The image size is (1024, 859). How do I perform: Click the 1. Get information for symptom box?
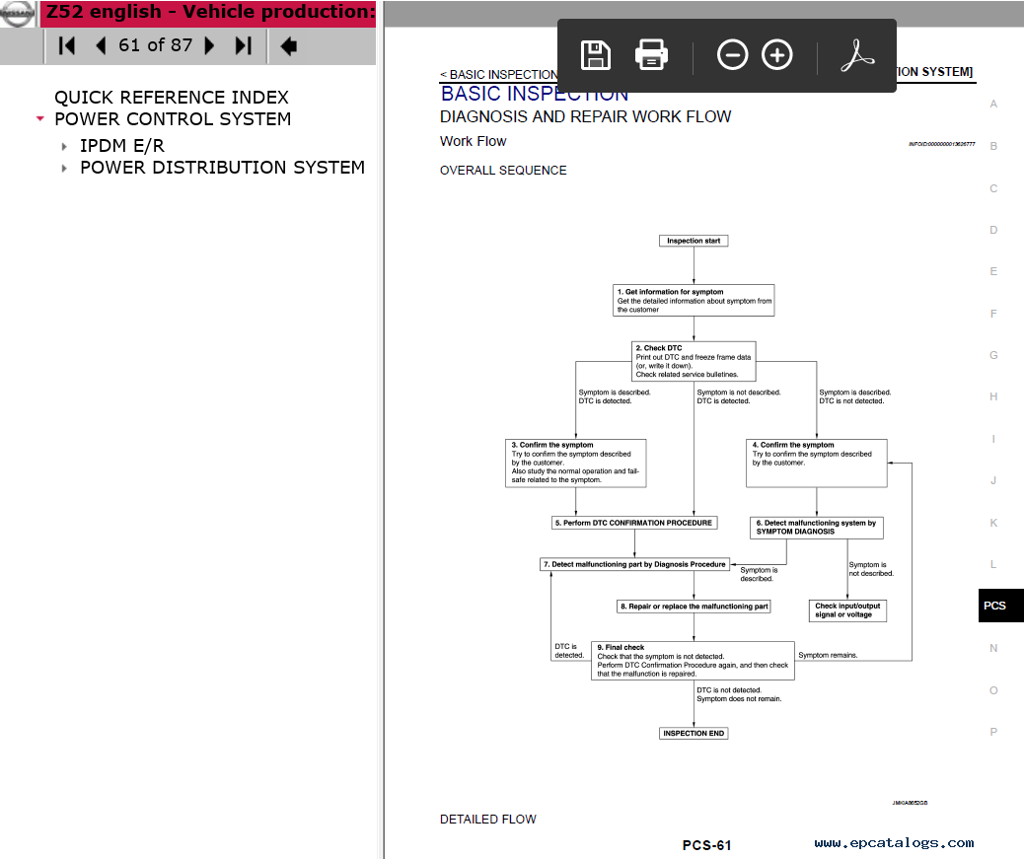[694, 300]
